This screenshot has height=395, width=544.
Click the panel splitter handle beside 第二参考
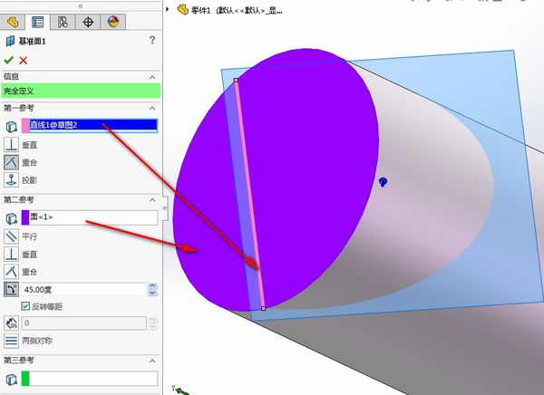(165, 208)
